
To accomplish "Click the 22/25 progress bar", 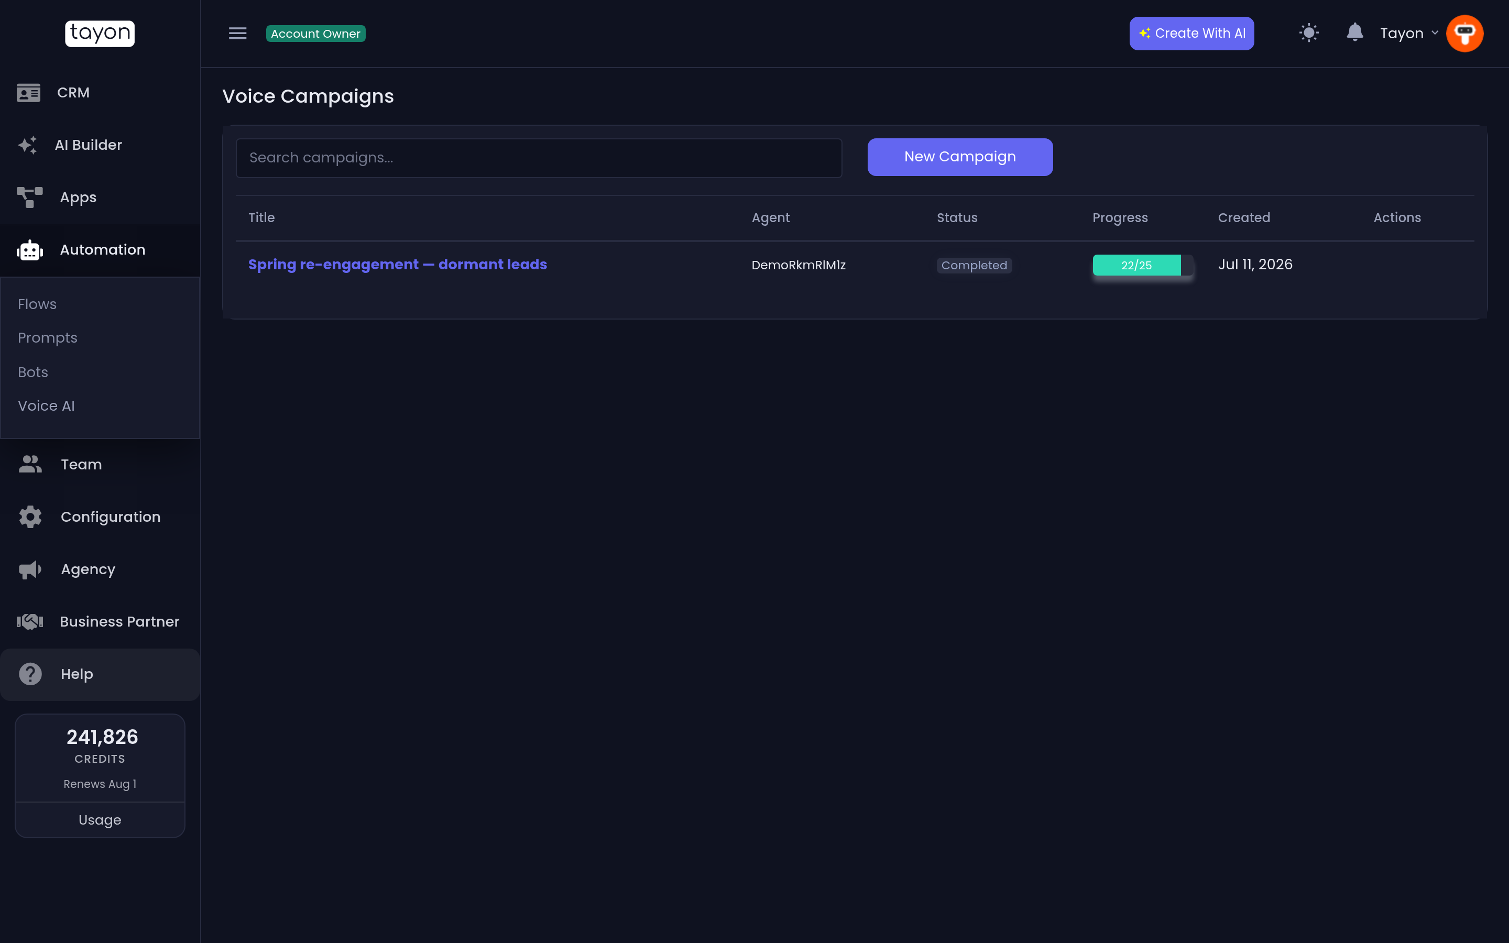I will tap(1142, 265).
